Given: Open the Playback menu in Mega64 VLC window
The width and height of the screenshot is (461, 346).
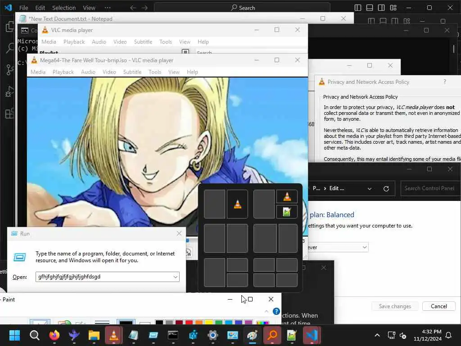Looking at the screenshot, I should coord(63,72).
